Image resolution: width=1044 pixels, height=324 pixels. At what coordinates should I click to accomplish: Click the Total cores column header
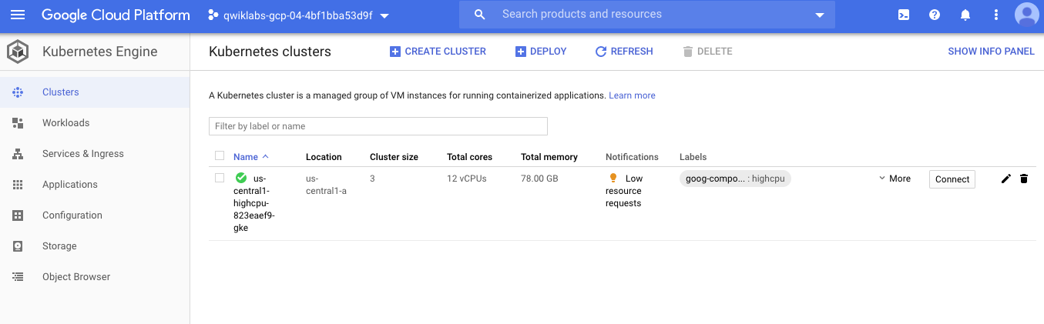pyautogui.click(x=469, y=157)
